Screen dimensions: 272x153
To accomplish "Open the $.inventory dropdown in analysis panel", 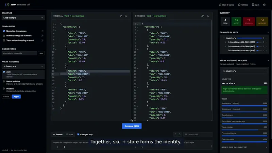I will pos(244,71).
